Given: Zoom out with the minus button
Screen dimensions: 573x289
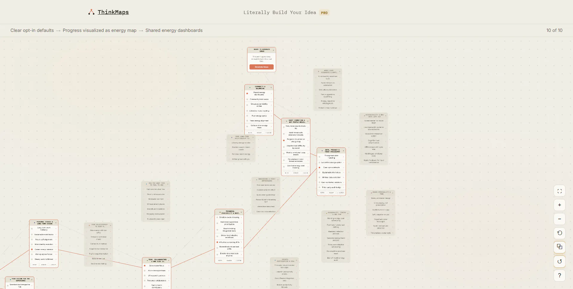Looking at the screenshot, I should point(560,219).
